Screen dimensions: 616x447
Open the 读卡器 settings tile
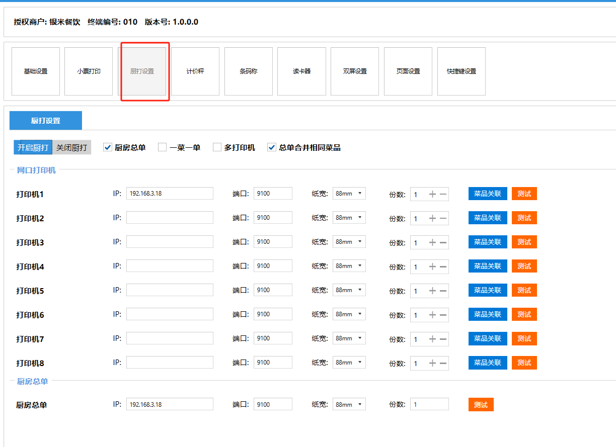point(301,71)
